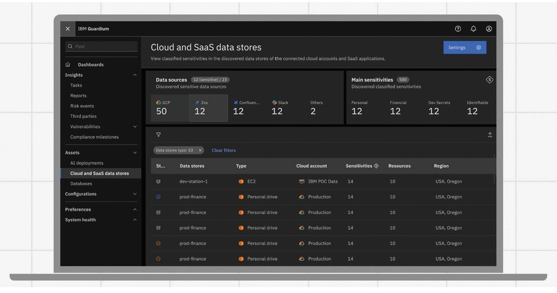Screen dimensions: 557x293
Task: Click the IBM POC Data cloud account
Action: [x=323, y=182]
